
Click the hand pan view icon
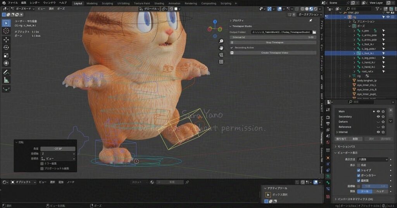click(x=221, y=48)
